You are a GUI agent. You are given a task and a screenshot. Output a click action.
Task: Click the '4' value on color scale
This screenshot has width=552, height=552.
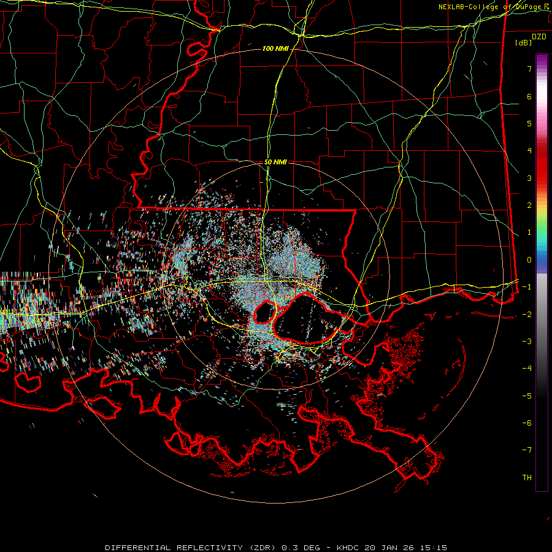tap(529, 151)
